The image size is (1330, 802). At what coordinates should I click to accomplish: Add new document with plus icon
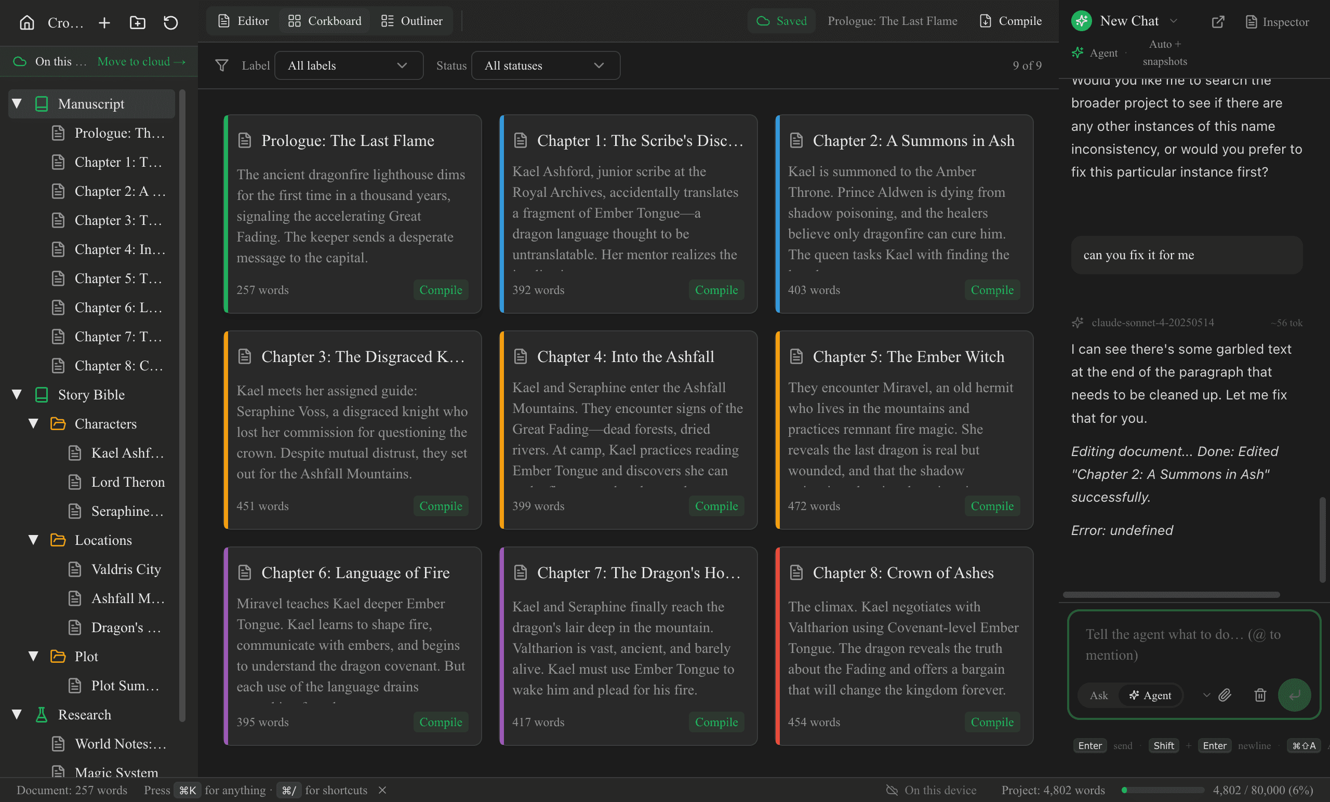coord(104,22)
